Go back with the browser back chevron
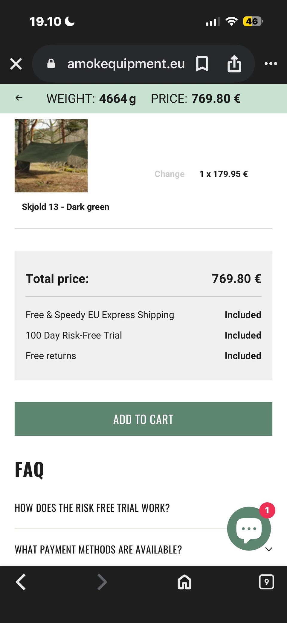 (20, 582)
